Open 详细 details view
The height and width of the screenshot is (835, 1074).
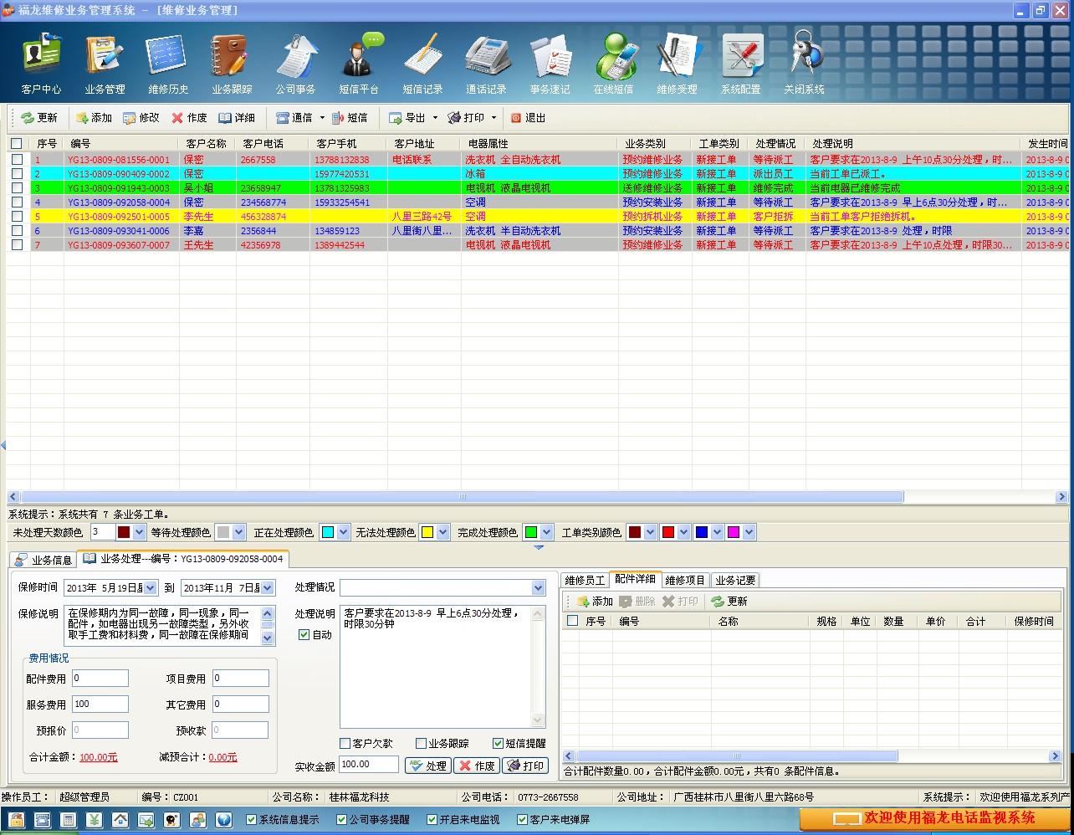(237, 118)
